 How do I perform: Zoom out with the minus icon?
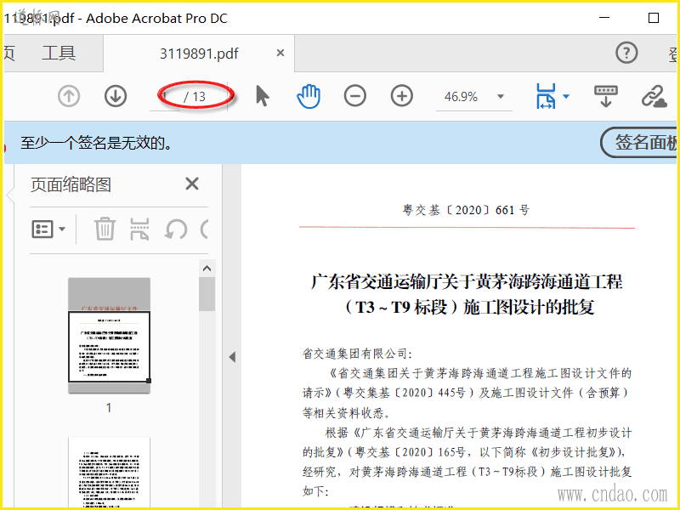(355, 96)
